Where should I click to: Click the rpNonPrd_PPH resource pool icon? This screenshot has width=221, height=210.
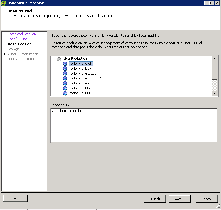pos(65,93)
